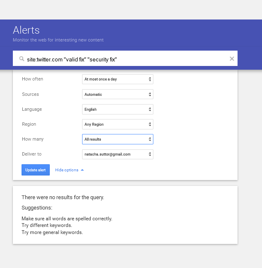Click the 'Region' label

[x=29, y=124]
